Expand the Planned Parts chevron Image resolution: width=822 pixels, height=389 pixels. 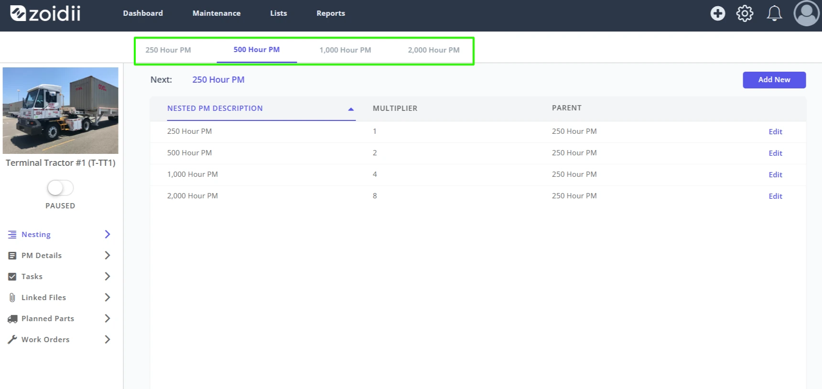108,318
